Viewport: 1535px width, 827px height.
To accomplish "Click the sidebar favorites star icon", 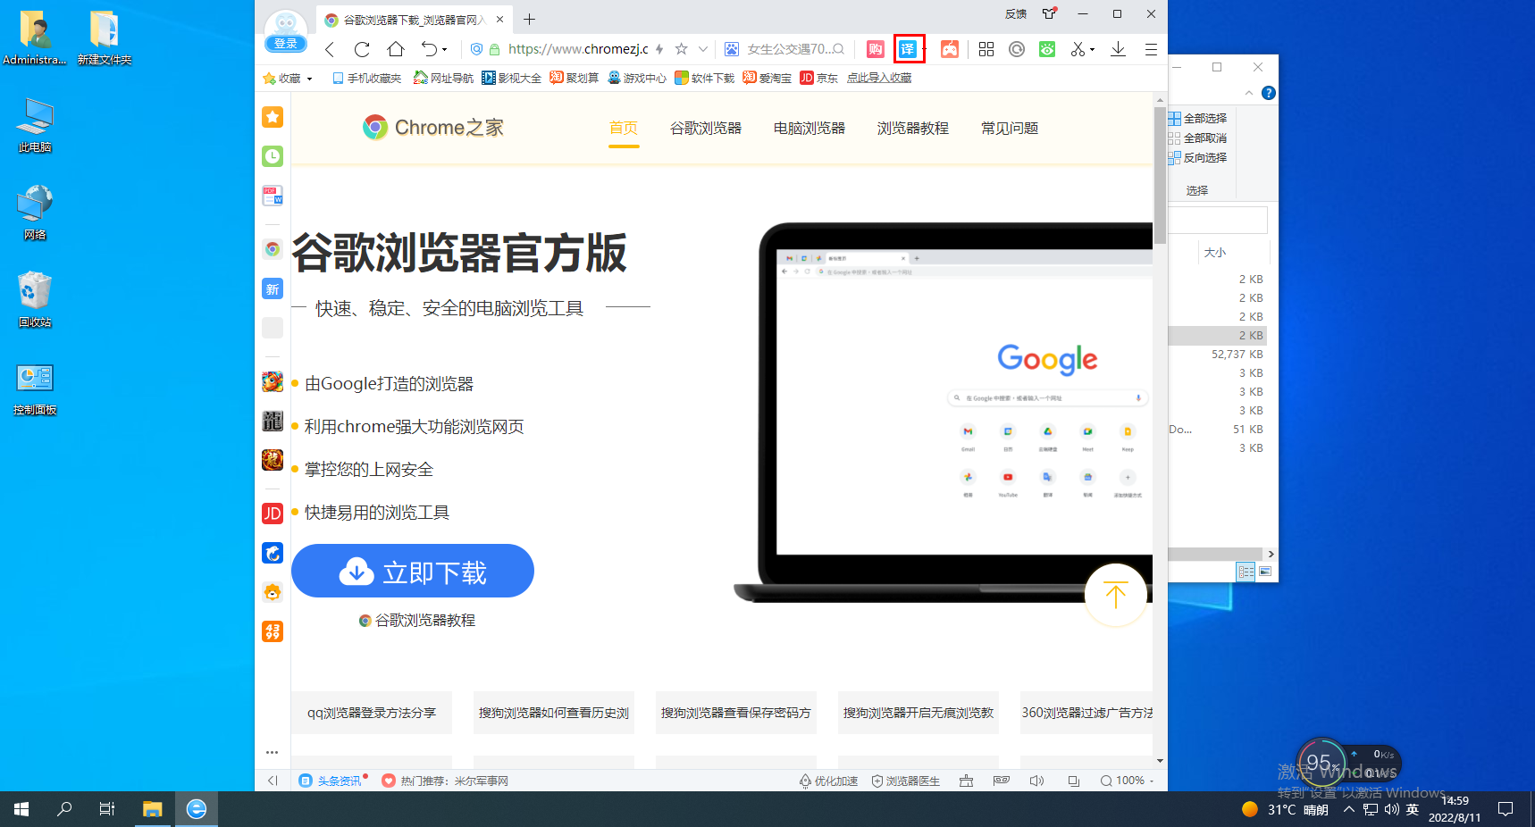I will point(273,117).
